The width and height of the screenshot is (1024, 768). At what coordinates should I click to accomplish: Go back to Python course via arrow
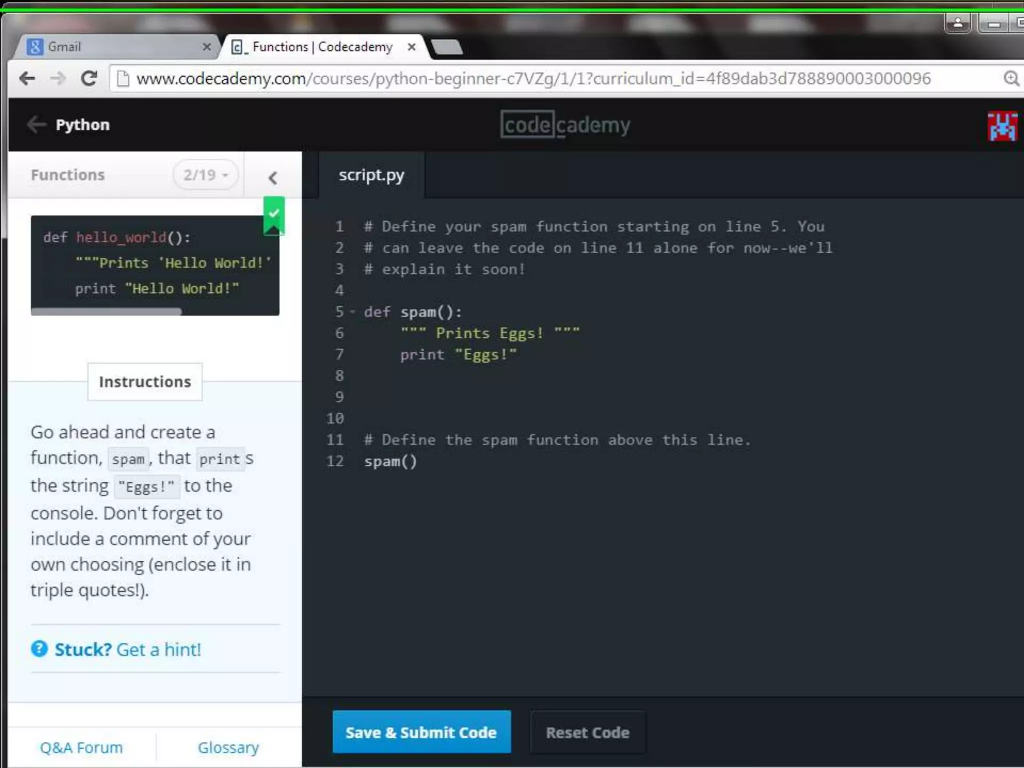pyautogui.click(x=36, y=124)
